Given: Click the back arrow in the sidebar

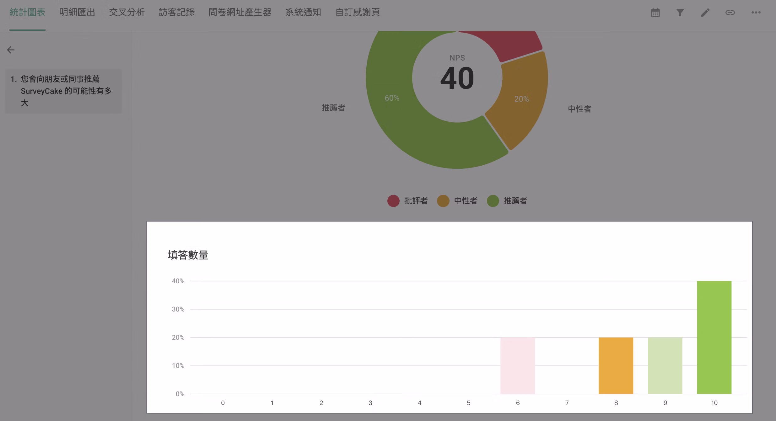Looking at the screenshot, I should 11,50.
